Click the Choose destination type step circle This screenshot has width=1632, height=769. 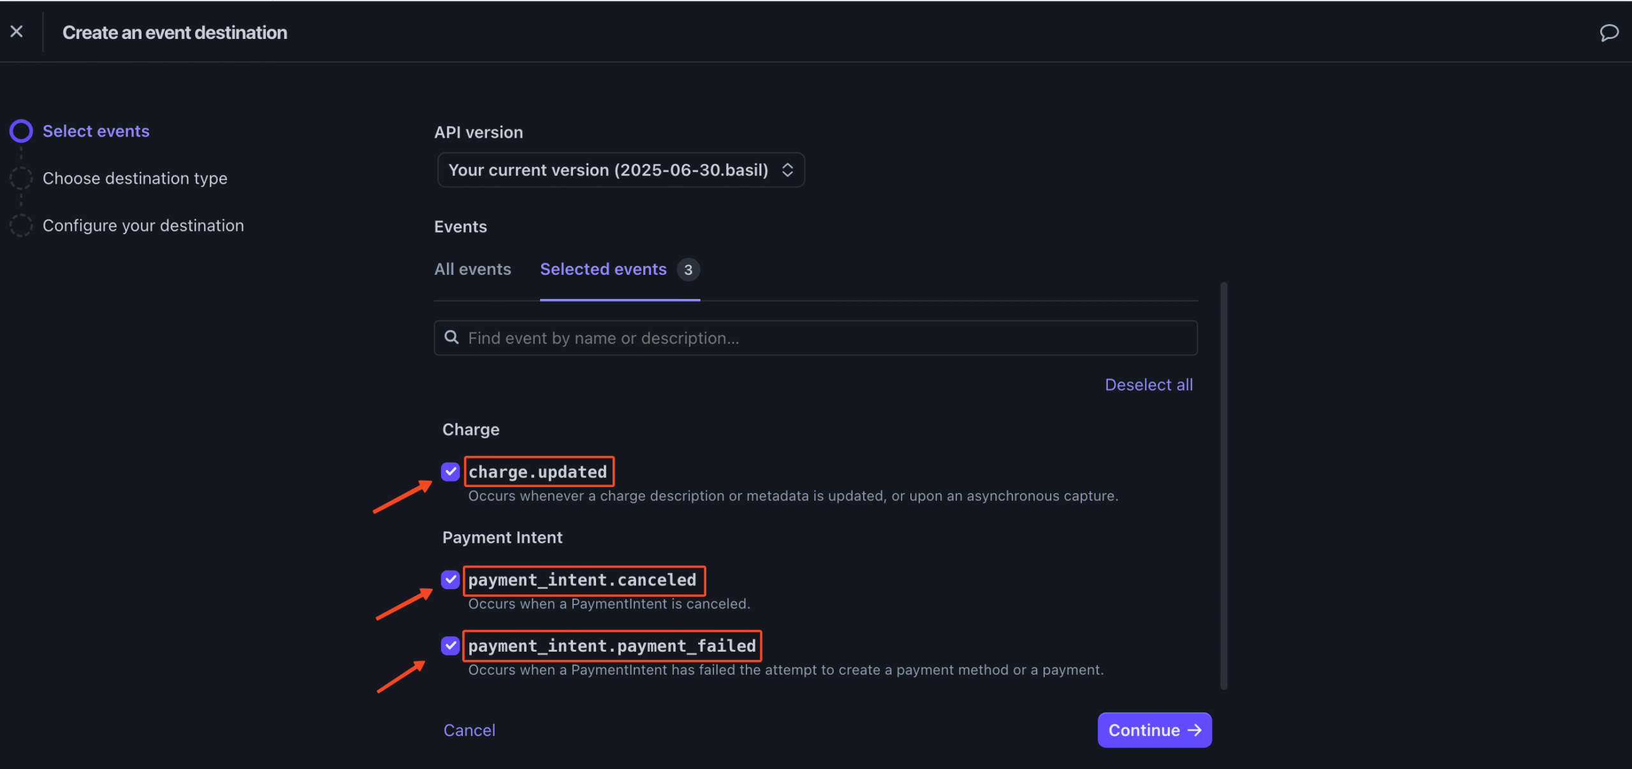[21, 179]
